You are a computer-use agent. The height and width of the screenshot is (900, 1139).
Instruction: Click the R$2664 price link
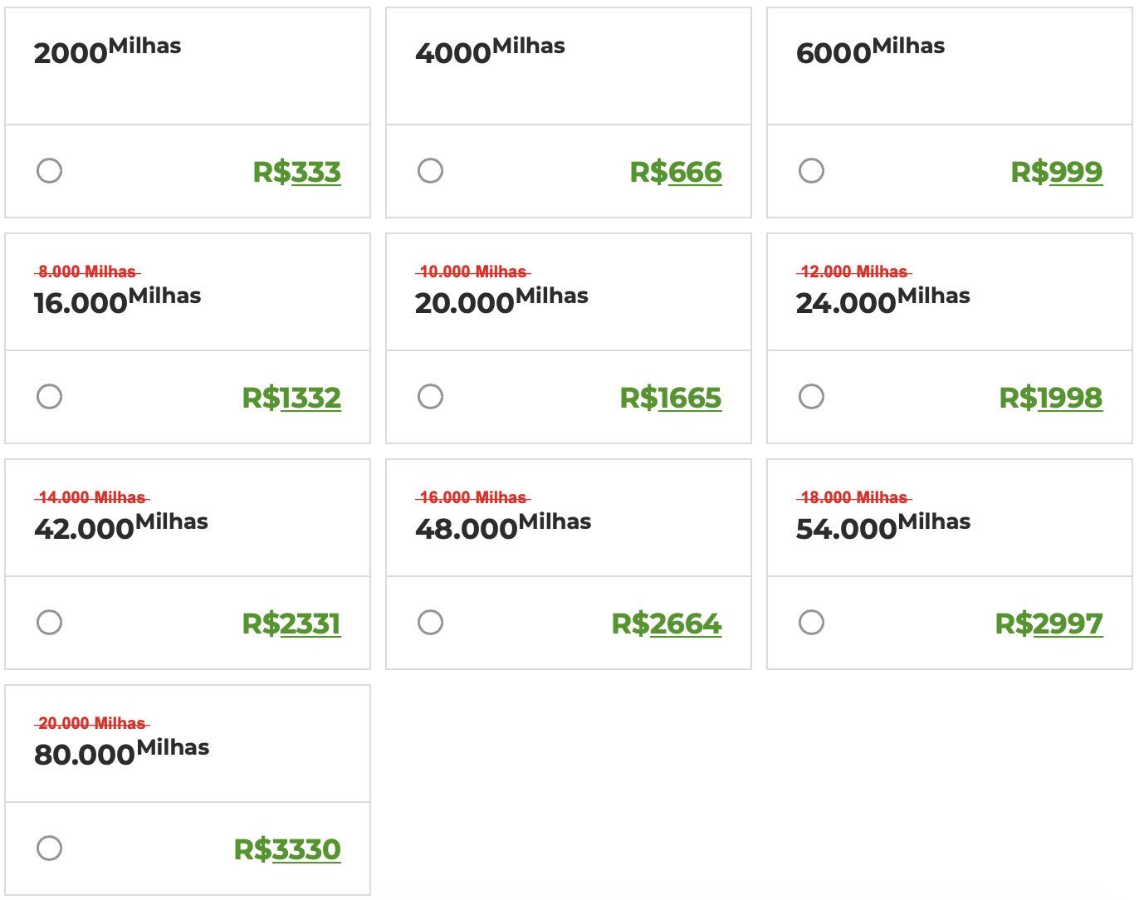(x=667, y=624)
